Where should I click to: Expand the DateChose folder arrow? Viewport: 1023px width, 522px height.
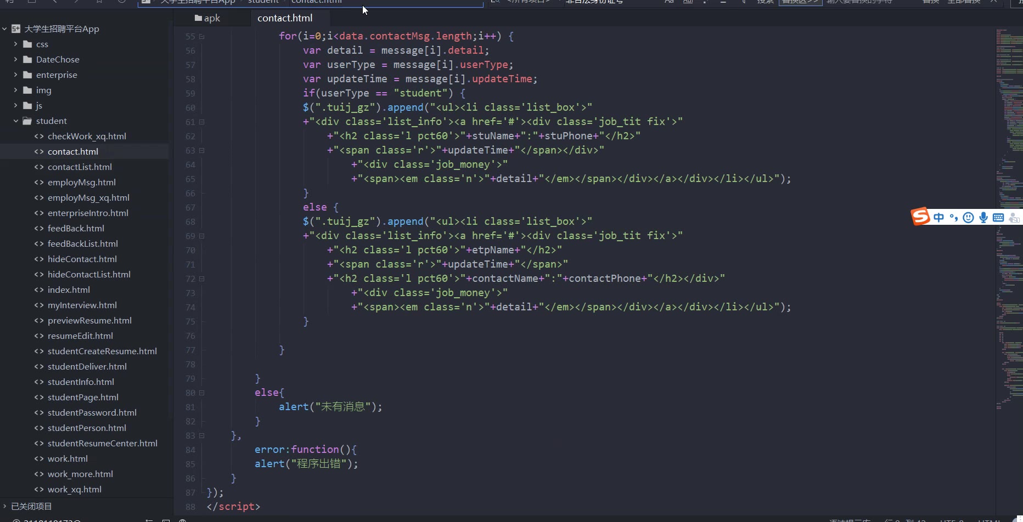[15, 59]
